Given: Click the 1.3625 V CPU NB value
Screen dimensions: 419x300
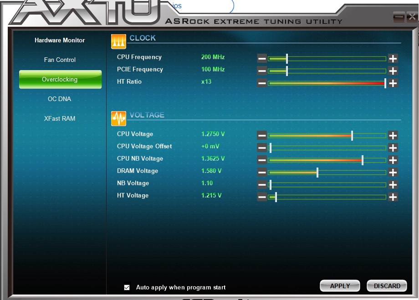Looking at the screenshot, I should point(213,159).
